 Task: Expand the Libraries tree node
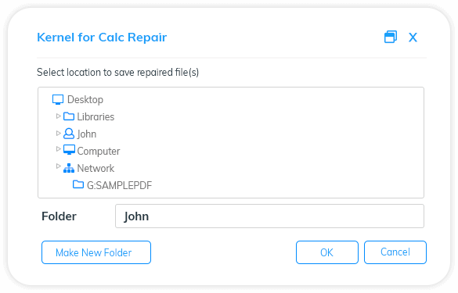[58, 116]
